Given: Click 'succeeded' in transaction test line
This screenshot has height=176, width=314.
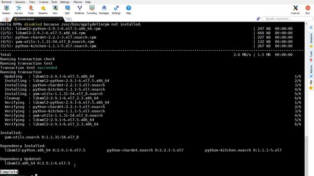Looking at the screenshot, I should 47,67.
